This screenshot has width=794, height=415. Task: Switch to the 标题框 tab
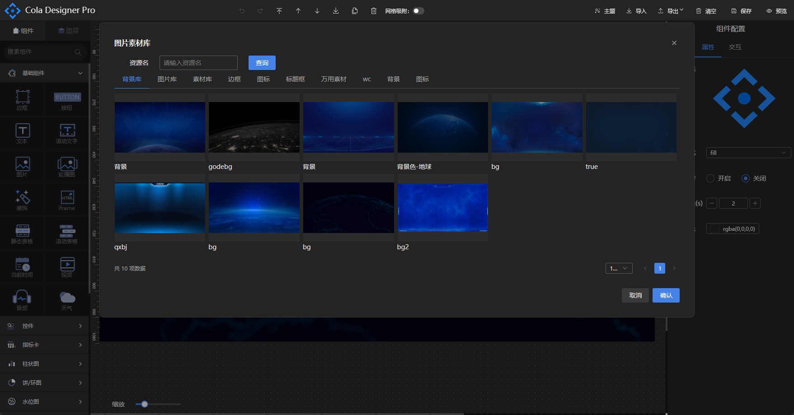296,79
